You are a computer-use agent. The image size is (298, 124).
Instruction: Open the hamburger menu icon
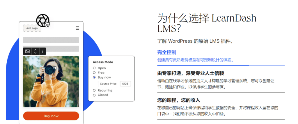point(77,28)
